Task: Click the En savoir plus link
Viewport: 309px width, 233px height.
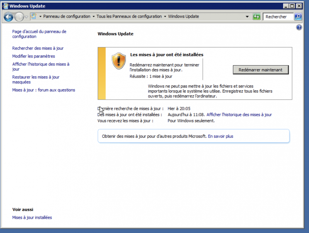Action: pos(221,136)
